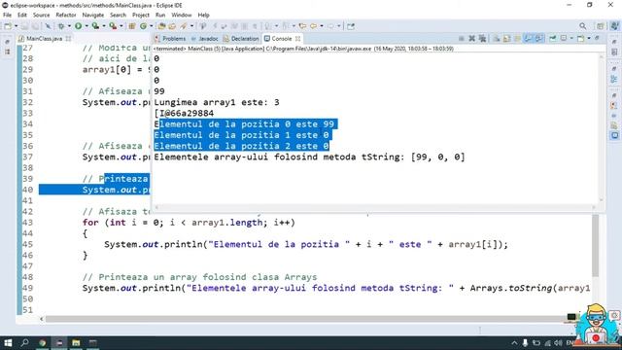Click Remove All Terminated Launches icon
This screenshot has width=622, height=350.
coord(482,39)
